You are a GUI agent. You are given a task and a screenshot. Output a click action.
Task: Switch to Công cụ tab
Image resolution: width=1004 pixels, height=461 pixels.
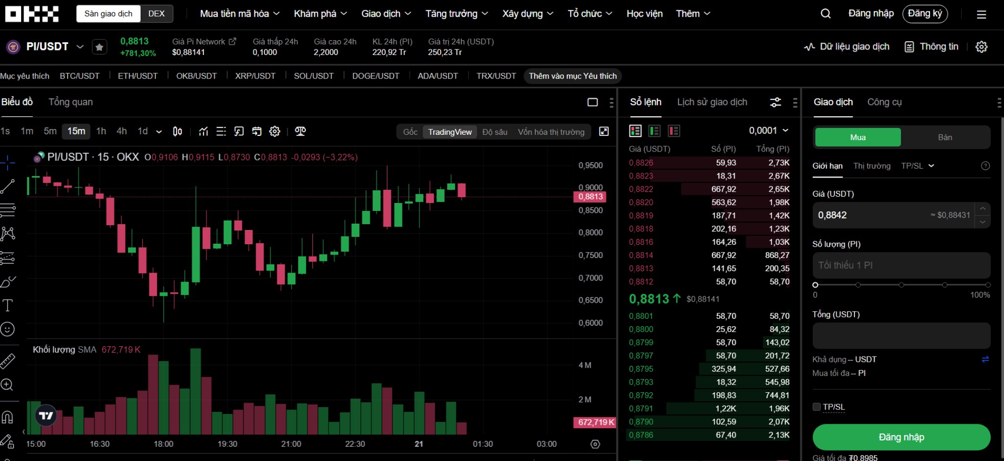point(884,102)
